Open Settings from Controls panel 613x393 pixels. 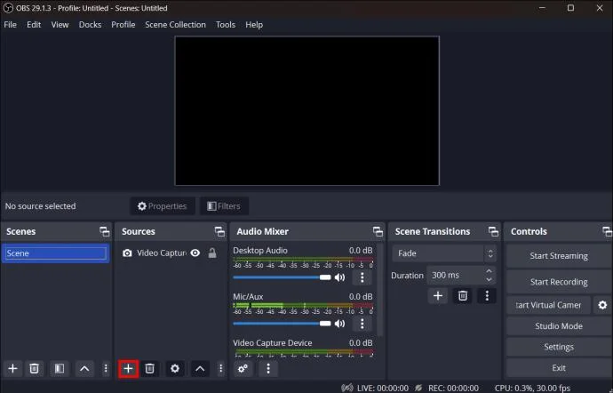tap(559, 347)
